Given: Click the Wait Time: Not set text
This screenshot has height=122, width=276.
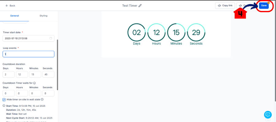Looking at the screenshot, I should click(x=16, y=114).
